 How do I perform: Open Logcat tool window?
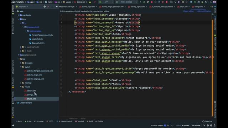click(39, 121)
